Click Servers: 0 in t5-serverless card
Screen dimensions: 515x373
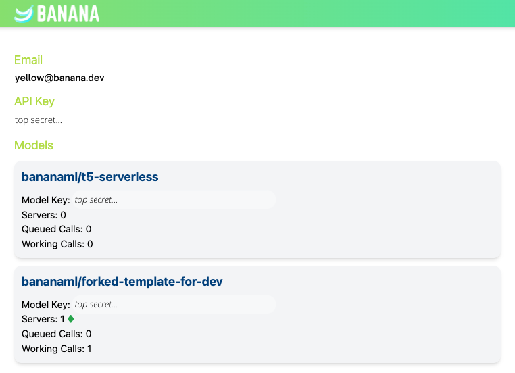click(x=44, y=215)
